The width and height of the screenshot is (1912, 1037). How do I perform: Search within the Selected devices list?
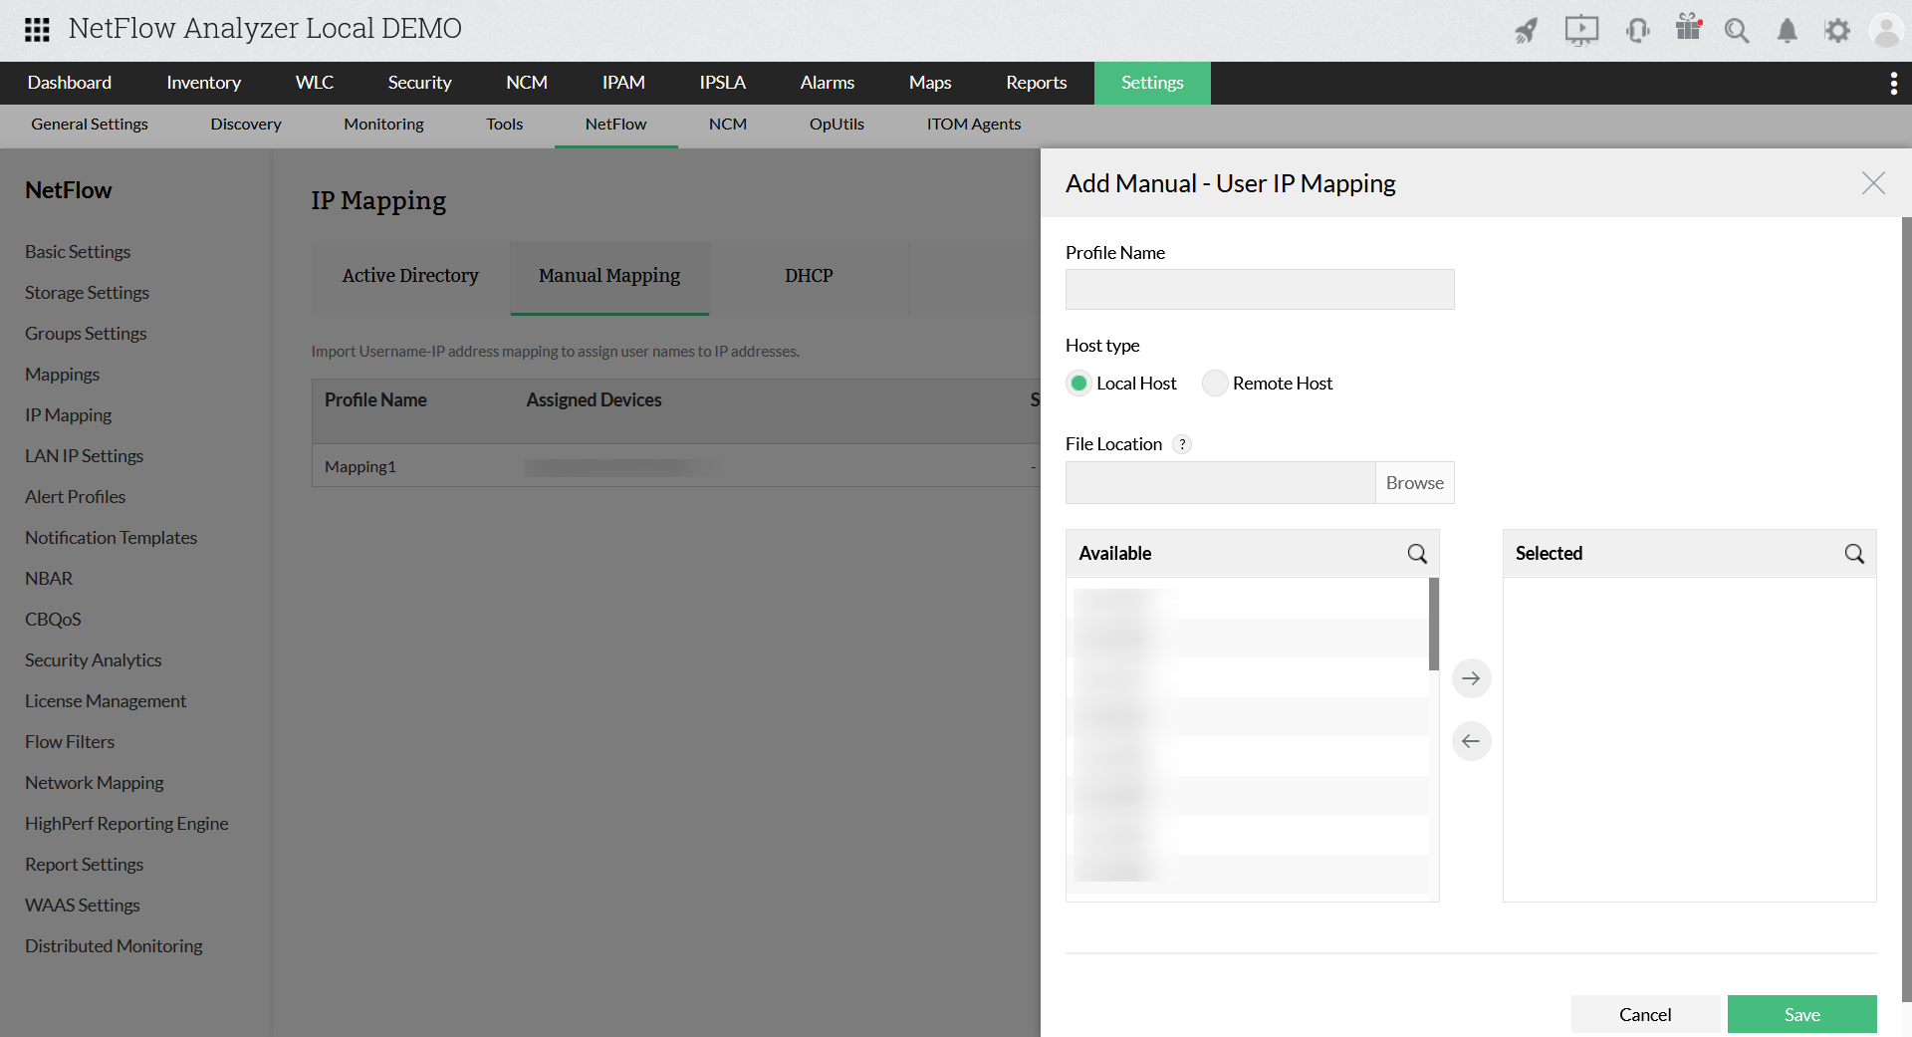(1854, 554)
